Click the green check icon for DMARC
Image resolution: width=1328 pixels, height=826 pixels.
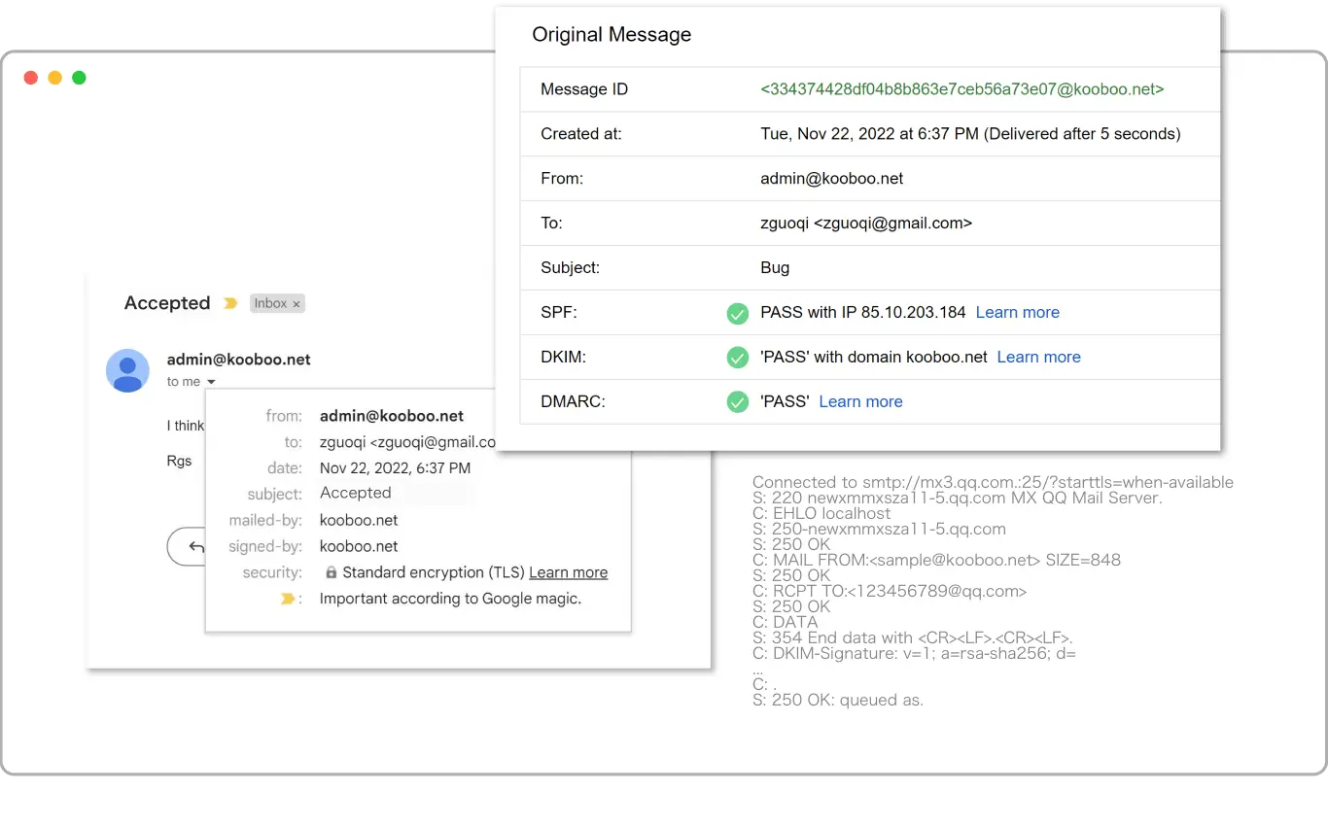(737, 402)
